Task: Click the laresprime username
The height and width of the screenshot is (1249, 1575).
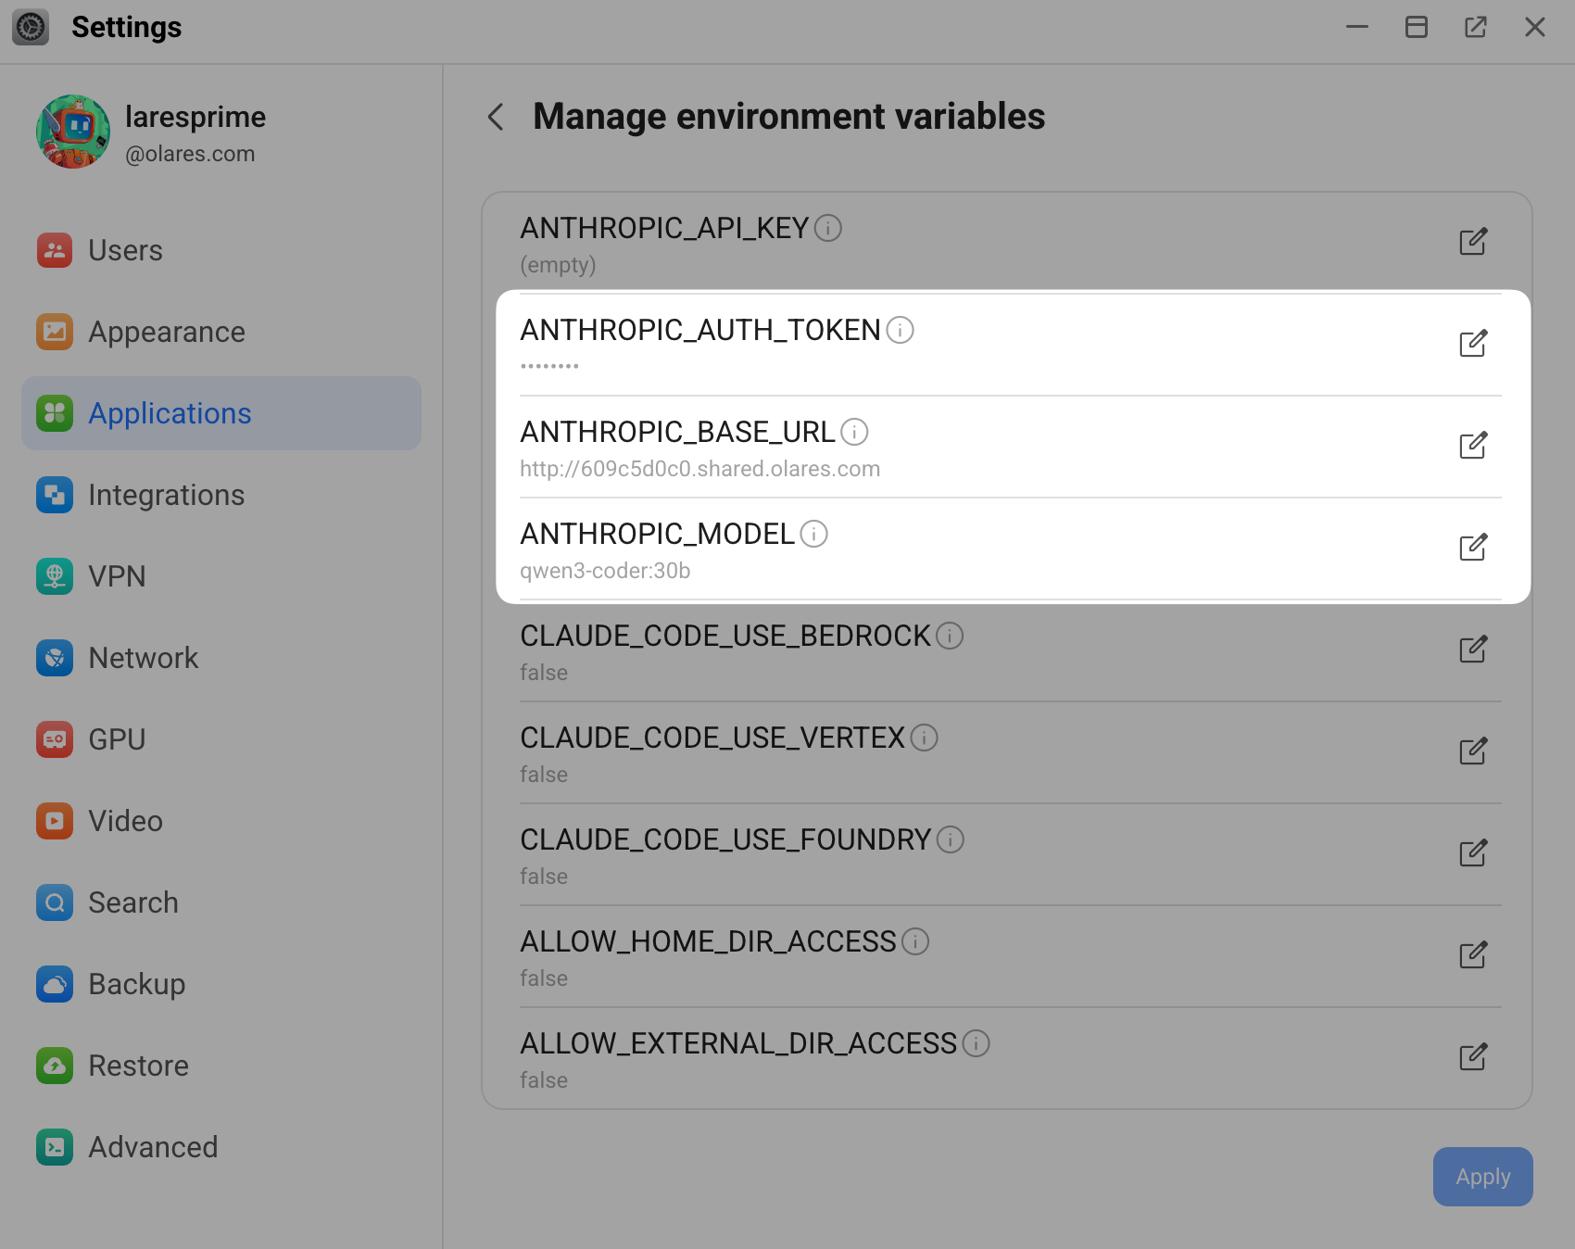Action: click(195, 117)
